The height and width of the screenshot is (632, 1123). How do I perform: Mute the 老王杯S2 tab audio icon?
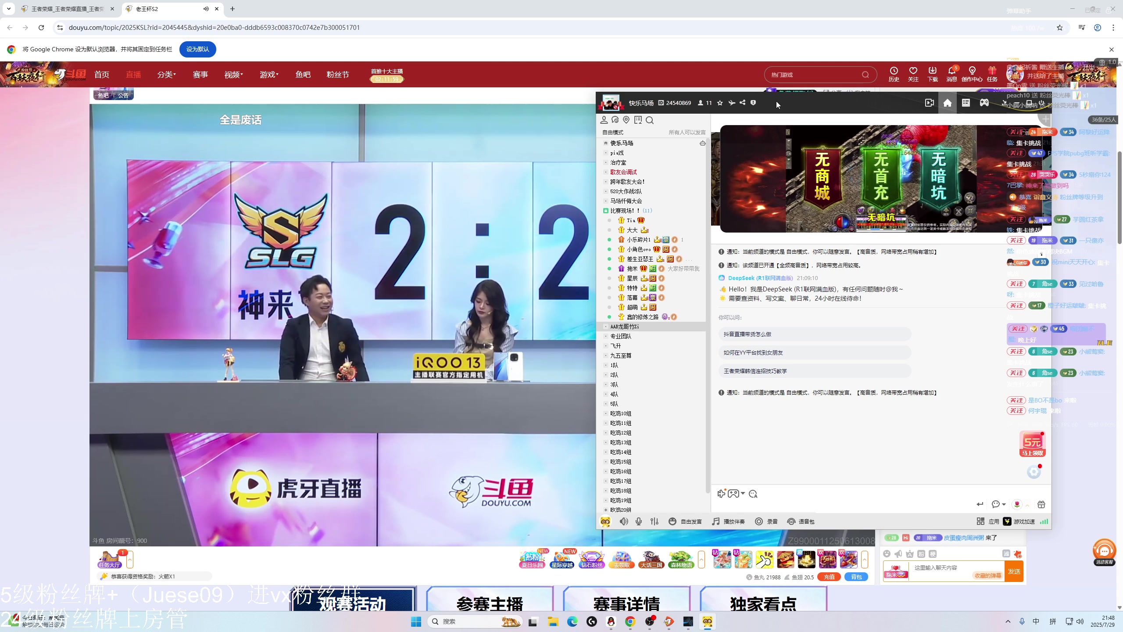pyautogui.click(x=206, y=9)
